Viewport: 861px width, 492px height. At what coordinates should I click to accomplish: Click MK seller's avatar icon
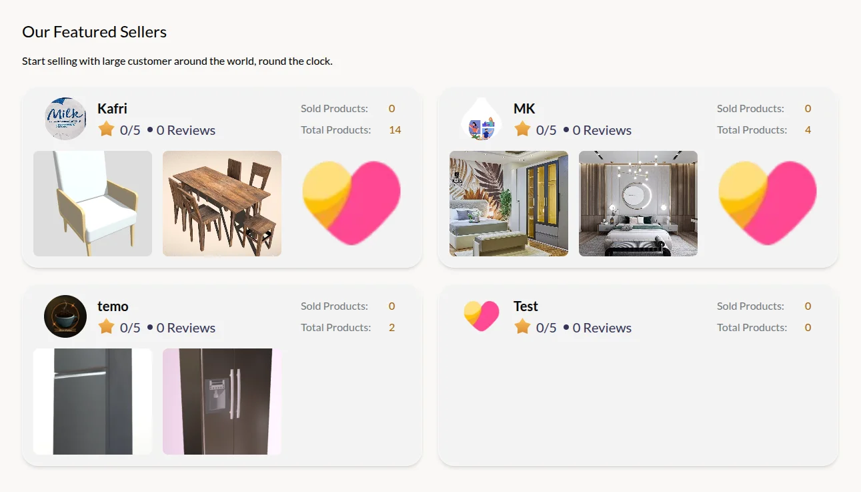(x=482, y=119)
